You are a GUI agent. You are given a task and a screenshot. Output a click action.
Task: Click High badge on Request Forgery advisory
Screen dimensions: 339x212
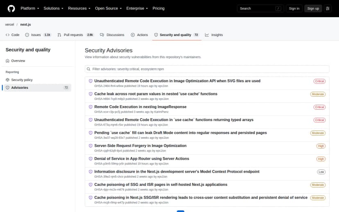[321, 146]
